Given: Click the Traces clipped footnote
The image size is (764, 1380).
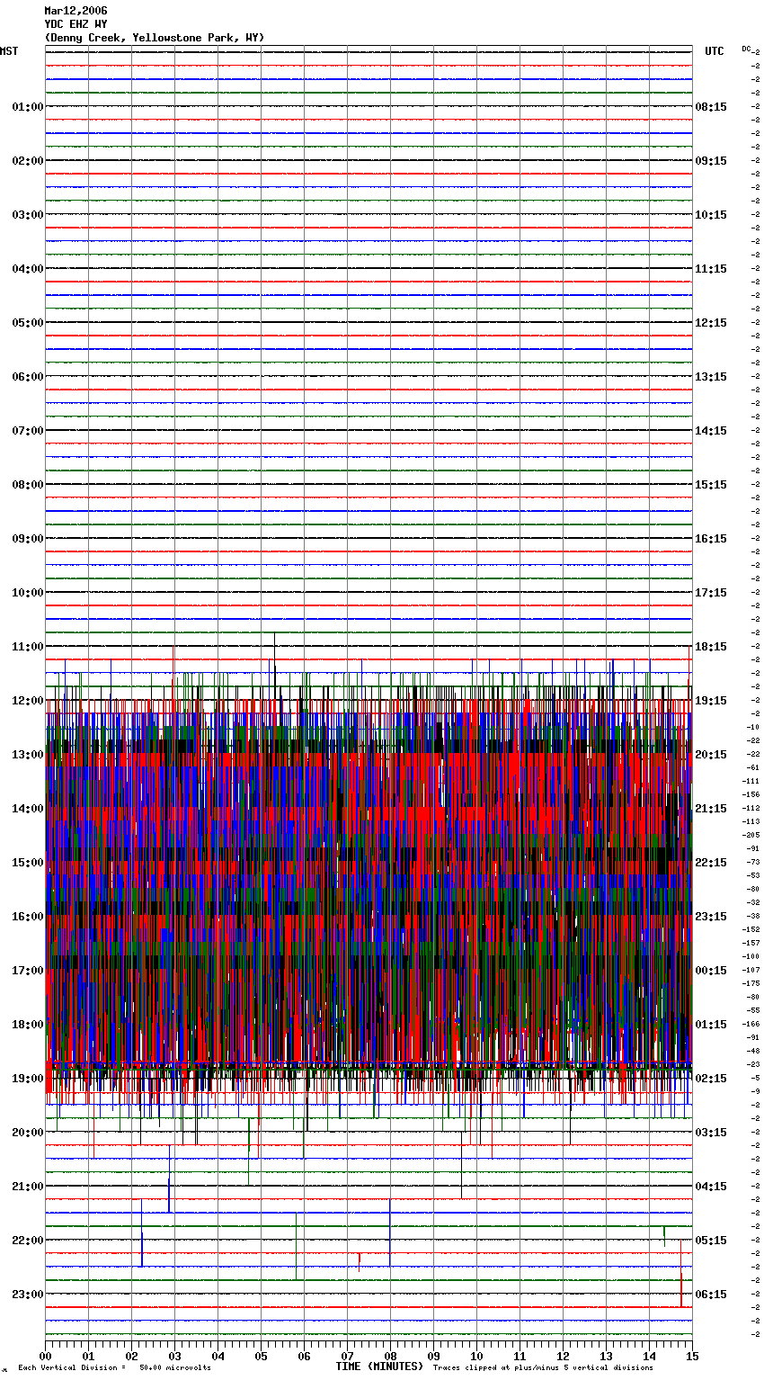Looking at the screenshot, I should (x=543, y=1368).
